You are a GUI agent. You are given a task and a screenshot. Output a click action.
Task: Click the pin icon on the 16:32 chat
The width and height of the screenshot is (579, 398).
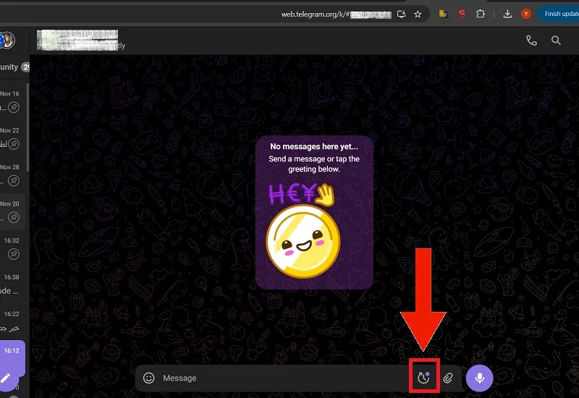coord(14,254)
